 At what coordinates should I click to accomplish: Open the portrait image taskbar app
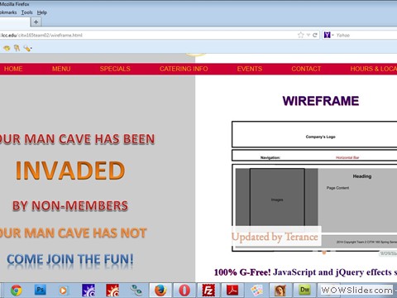[x=280, y=291]
